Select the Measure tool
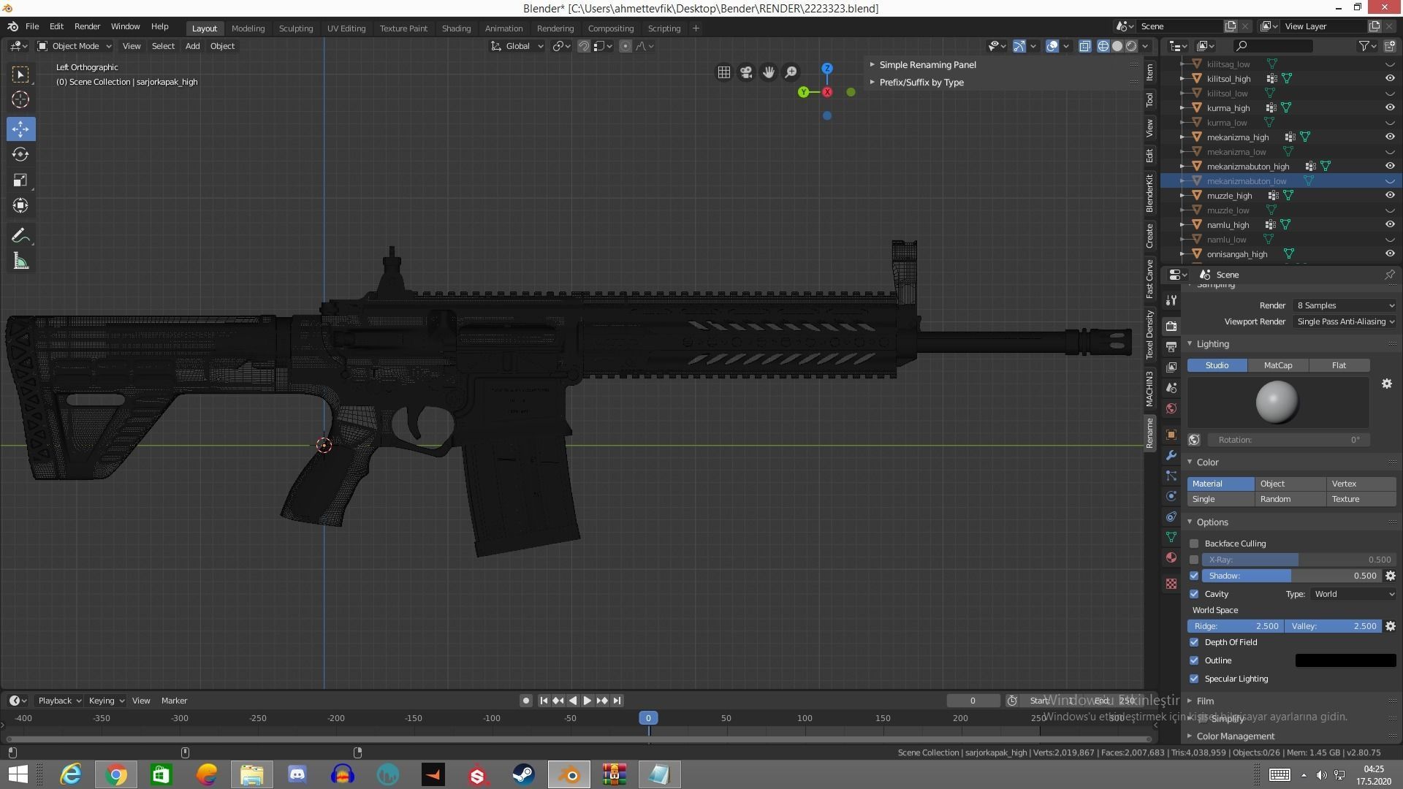The width and height of the screenshot is (1403, 789). pos(20,262)
